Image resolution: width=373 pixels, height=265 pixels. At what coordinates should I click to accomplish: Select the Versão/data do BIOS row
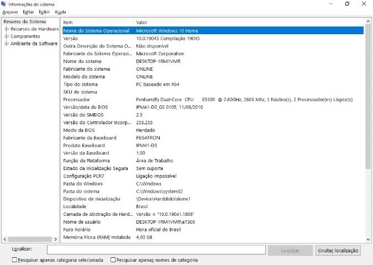(x=213, y=107)
